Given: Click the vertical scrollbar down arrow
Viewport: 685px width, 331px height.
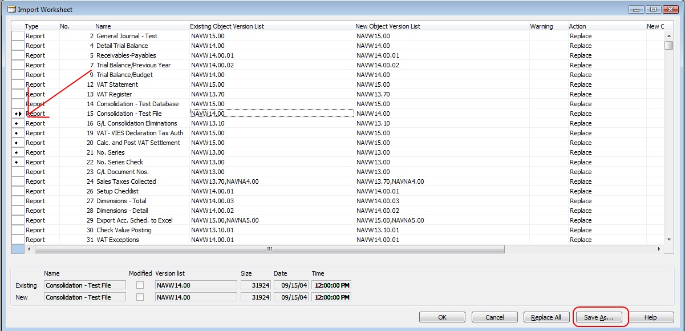Looking at the screenshot, I should pos(668,240).
